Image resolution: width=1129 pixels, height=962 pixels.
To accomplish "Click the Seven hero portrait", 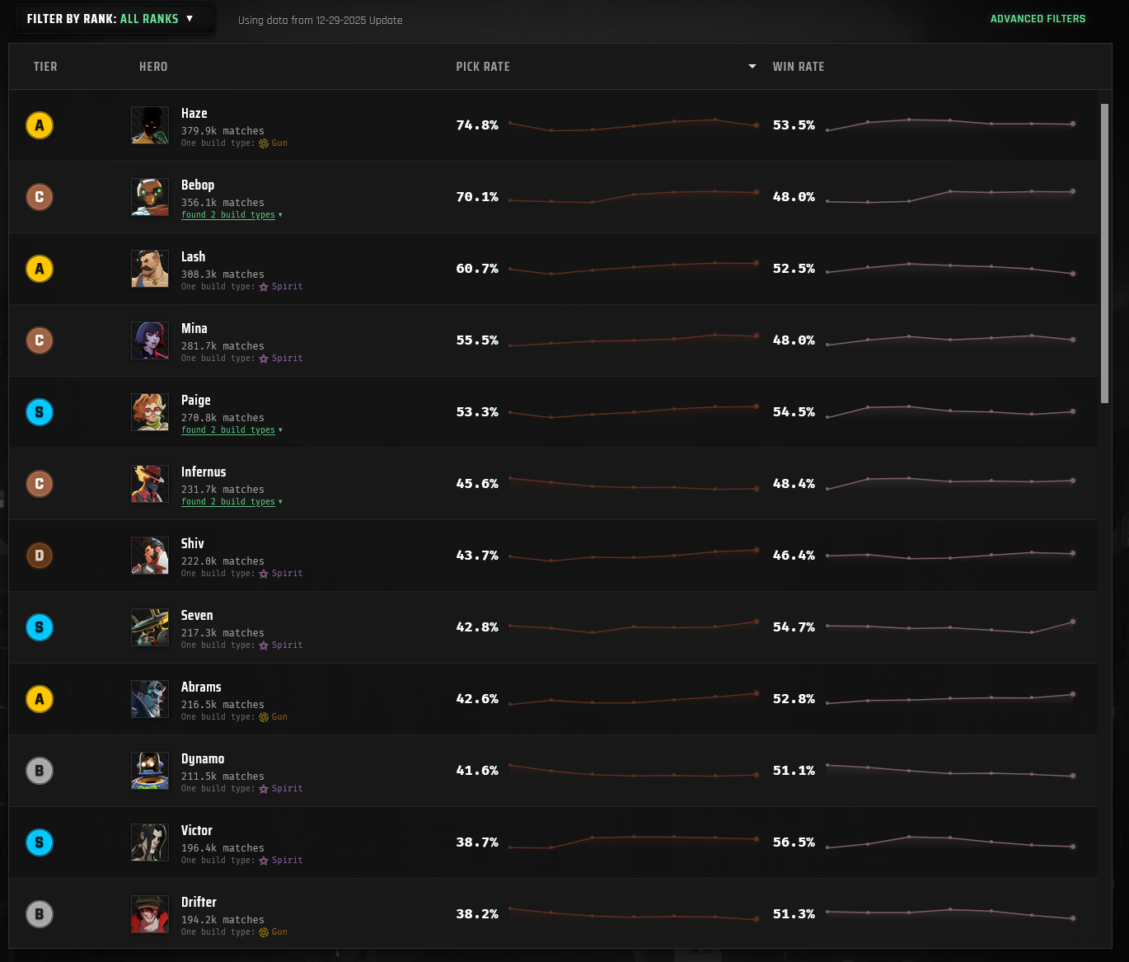I will point(150,627).
